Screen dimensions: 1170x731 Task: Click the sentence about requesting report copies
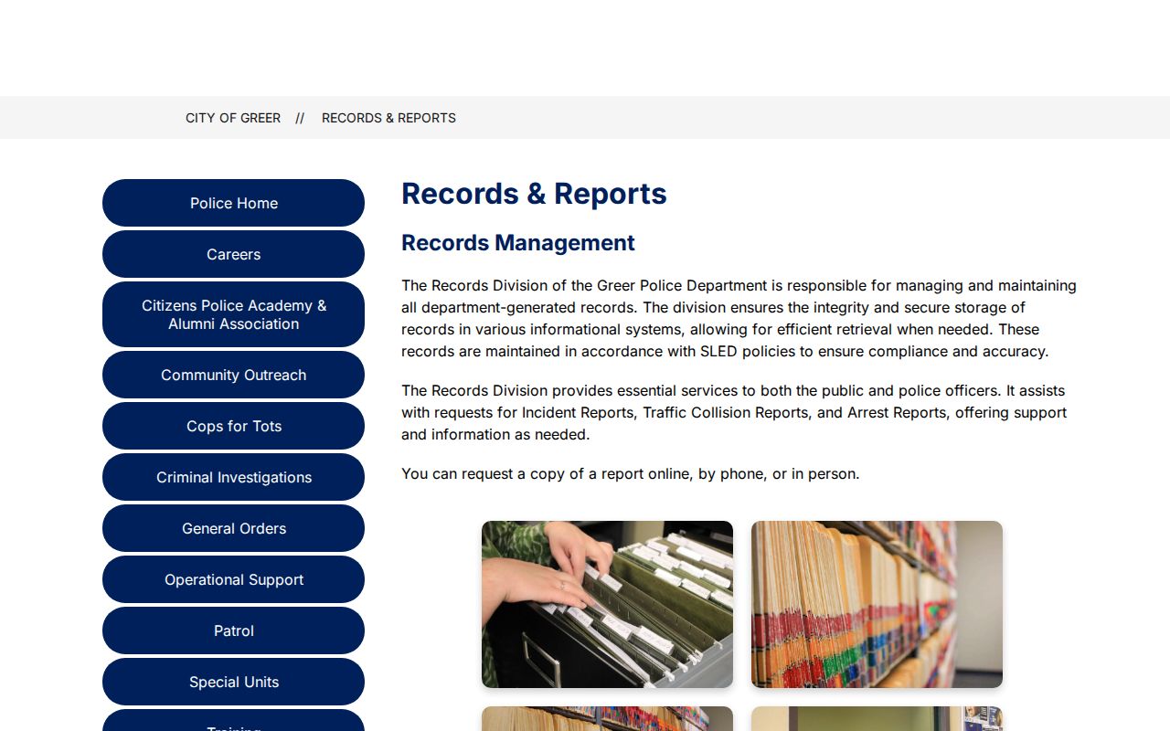click(x=631, y=473)
